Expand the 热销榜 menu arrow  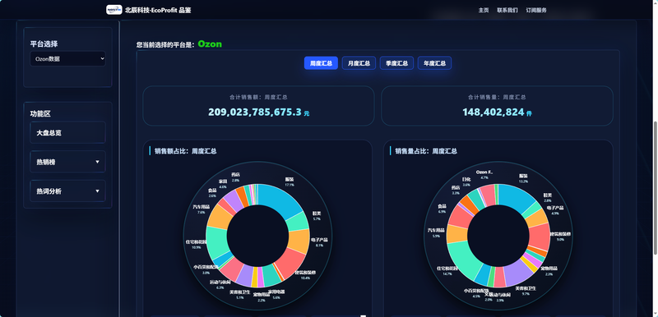click(x=97, y=162)
